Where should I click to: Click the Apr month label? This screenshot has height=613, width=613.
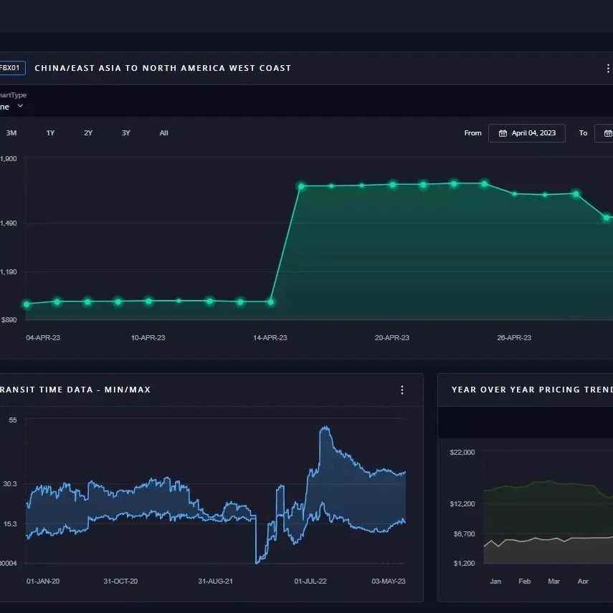point(584,581)
